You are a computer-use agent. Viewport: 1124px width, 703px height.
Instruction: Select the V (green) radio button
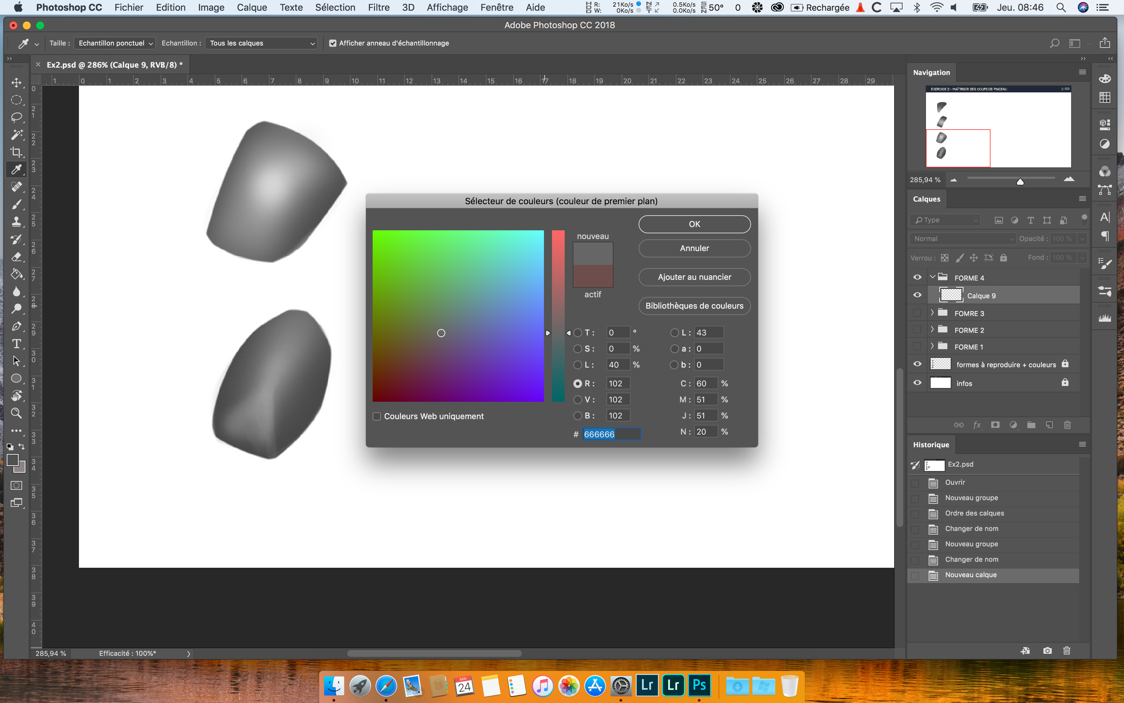pos(577,400)
